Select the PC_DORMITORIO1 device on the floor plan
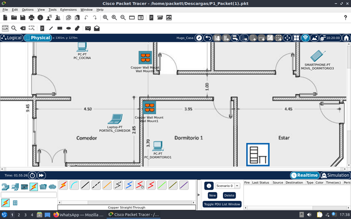The height and width of the screenshot is (219, 351). 158,147
